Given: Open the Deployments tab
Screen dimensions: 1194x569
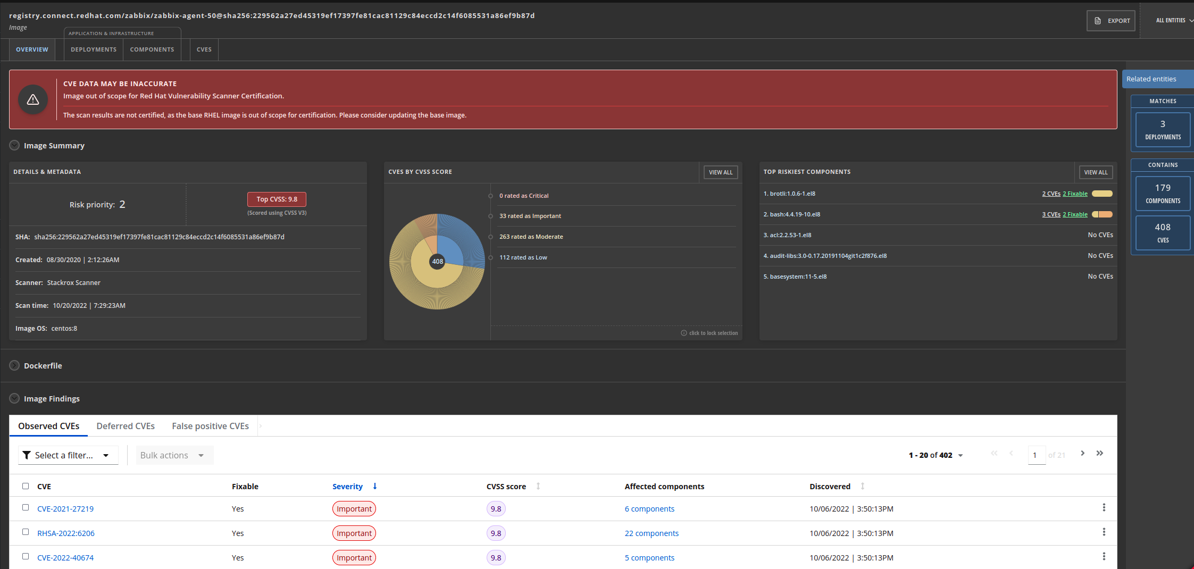Looking at the screenshot, I should (x=94, y=49).
